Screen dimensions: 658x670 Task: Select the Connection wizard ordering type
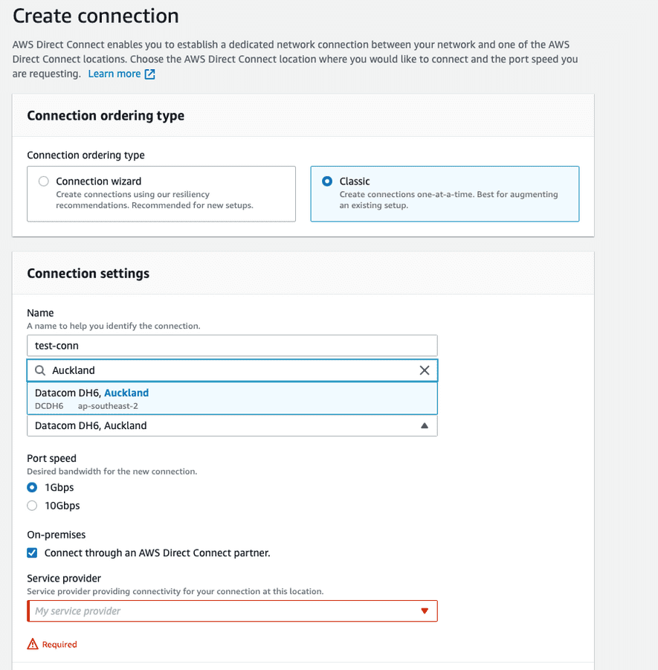pyautogui.click(x=43, y=181)
